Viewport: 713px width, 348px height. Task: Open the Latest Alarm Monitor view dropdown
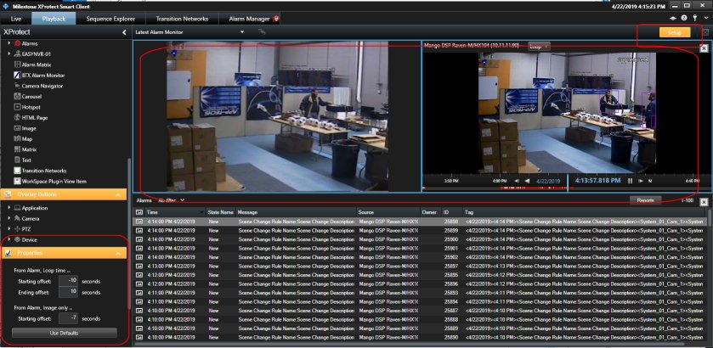[x=242, y=32]
